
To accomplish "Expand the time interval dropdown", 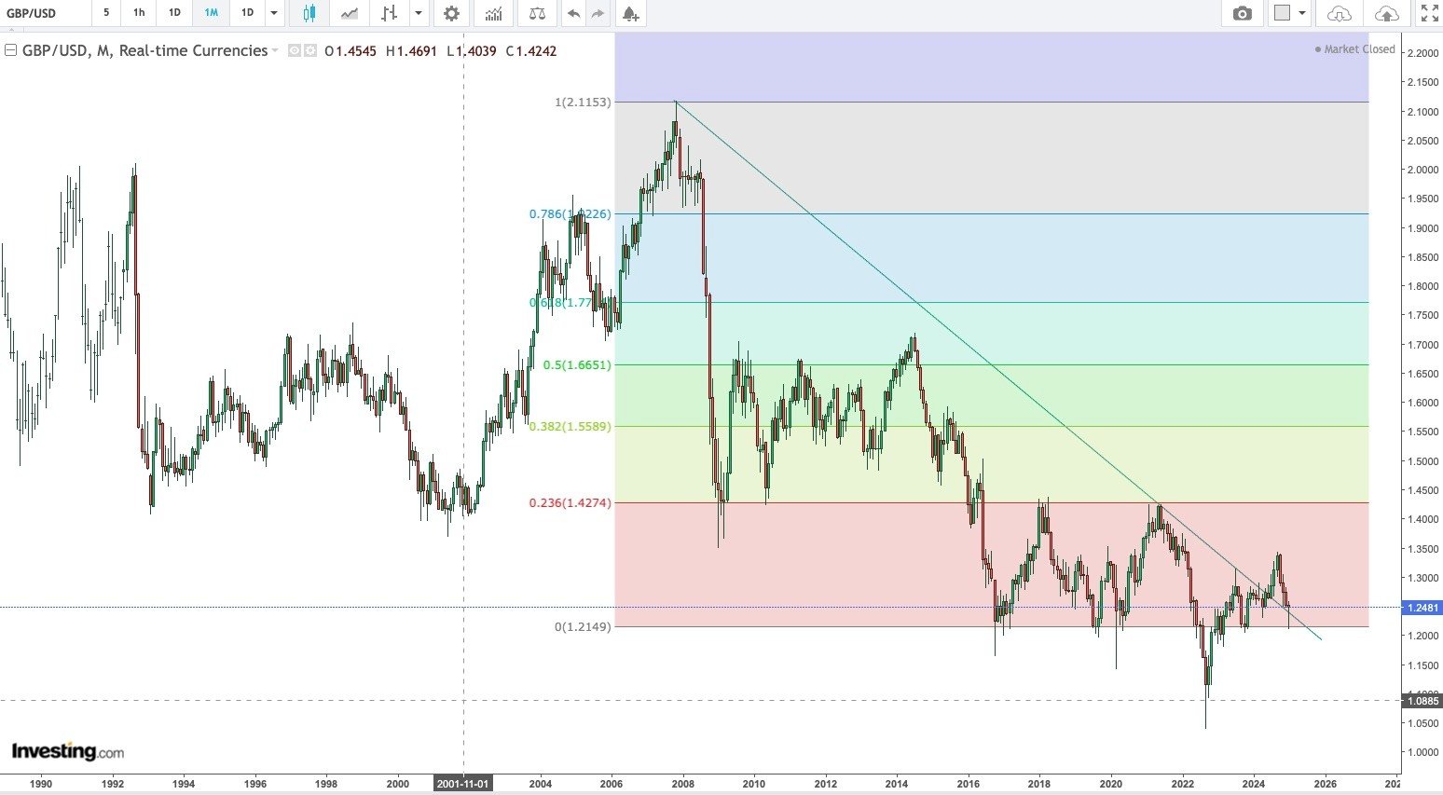I will [274, 13].
